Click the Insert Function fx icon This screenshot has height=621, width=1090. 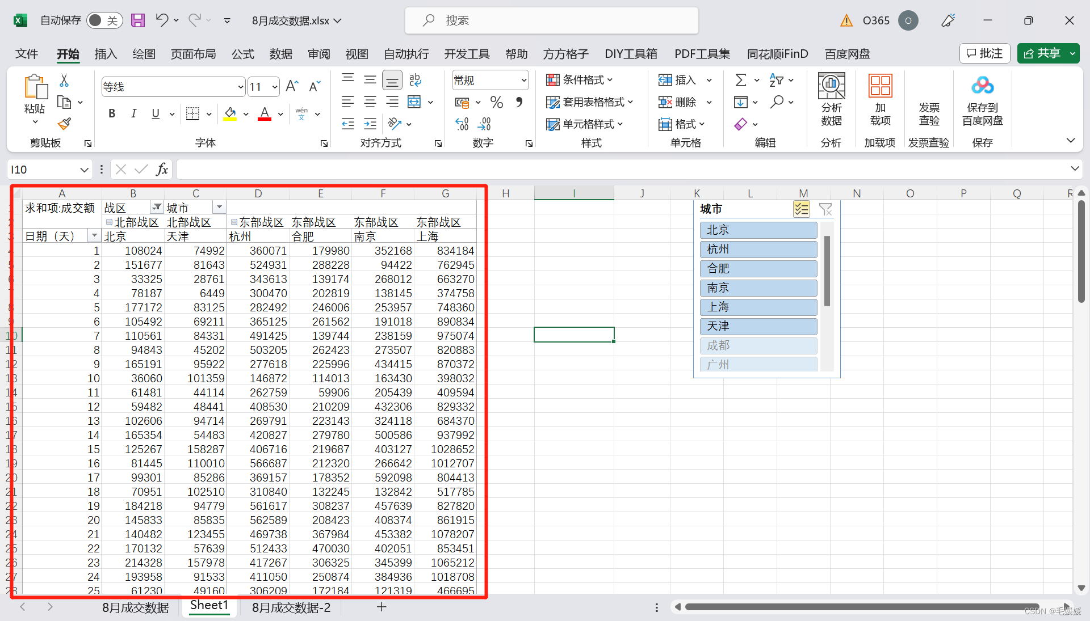click(x=162, y=169)
